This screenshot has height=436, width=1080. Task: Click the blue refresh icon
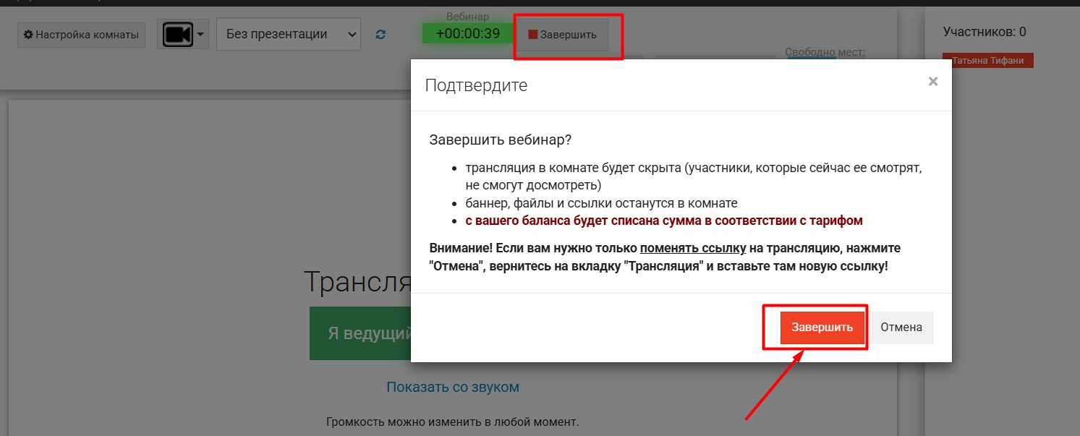click(381, 34)
